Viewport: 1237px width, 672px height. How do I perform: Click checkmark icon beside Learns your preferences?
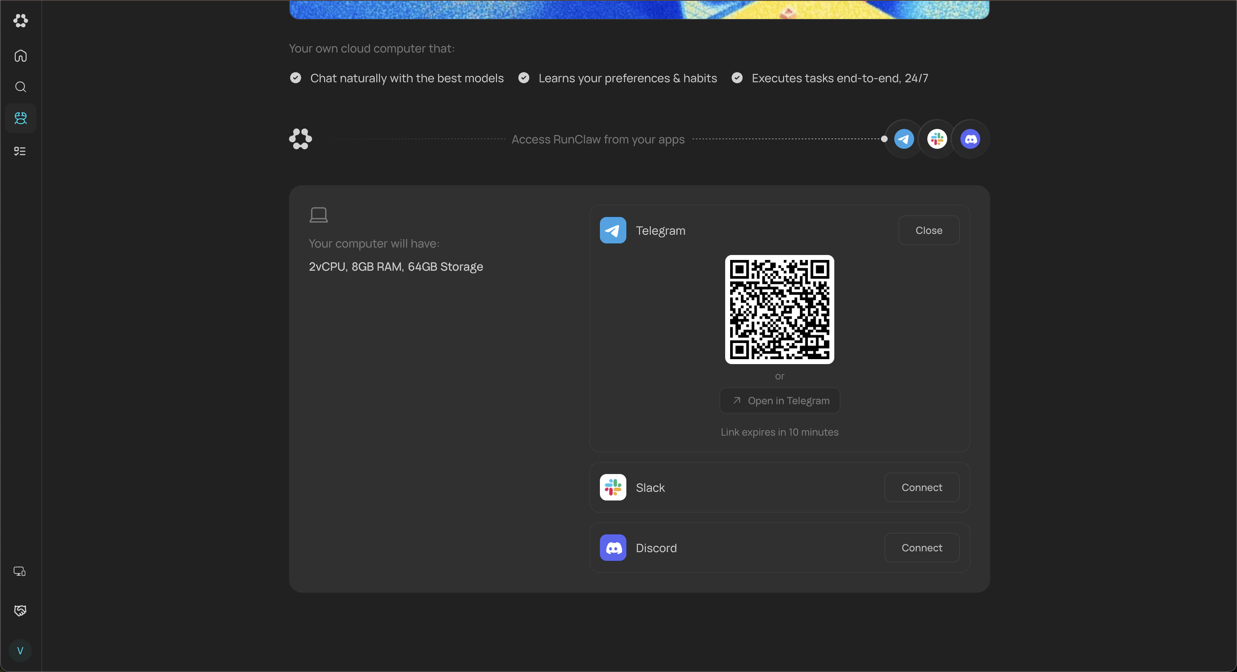pos(524,78)
